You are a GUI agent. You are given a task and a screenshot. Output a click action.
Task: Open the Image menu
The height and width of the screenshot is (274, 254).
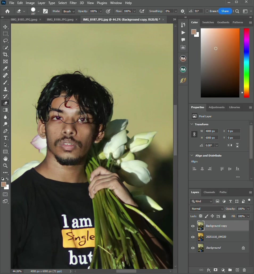point(30,3)
